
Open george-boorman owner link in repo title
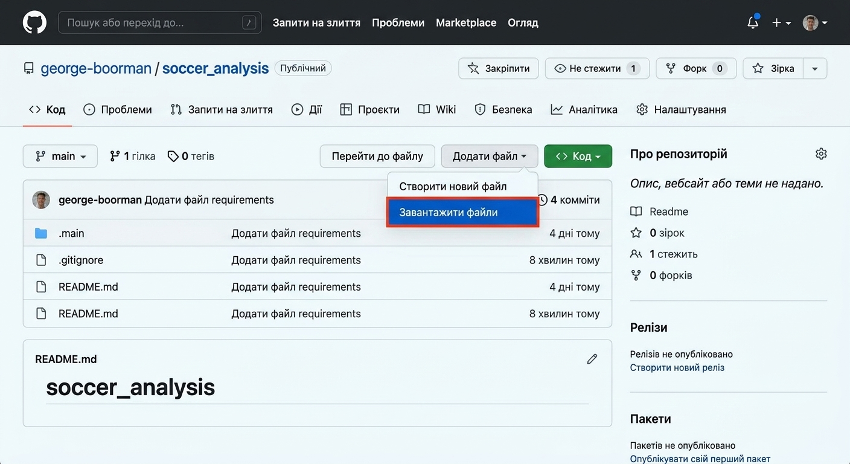96,68
